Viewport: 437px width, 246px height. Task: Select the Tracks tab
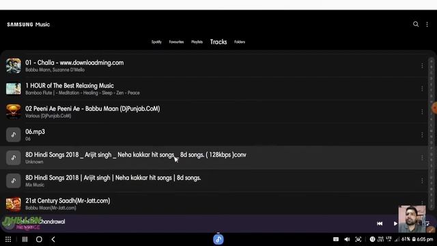click(218, 42)
